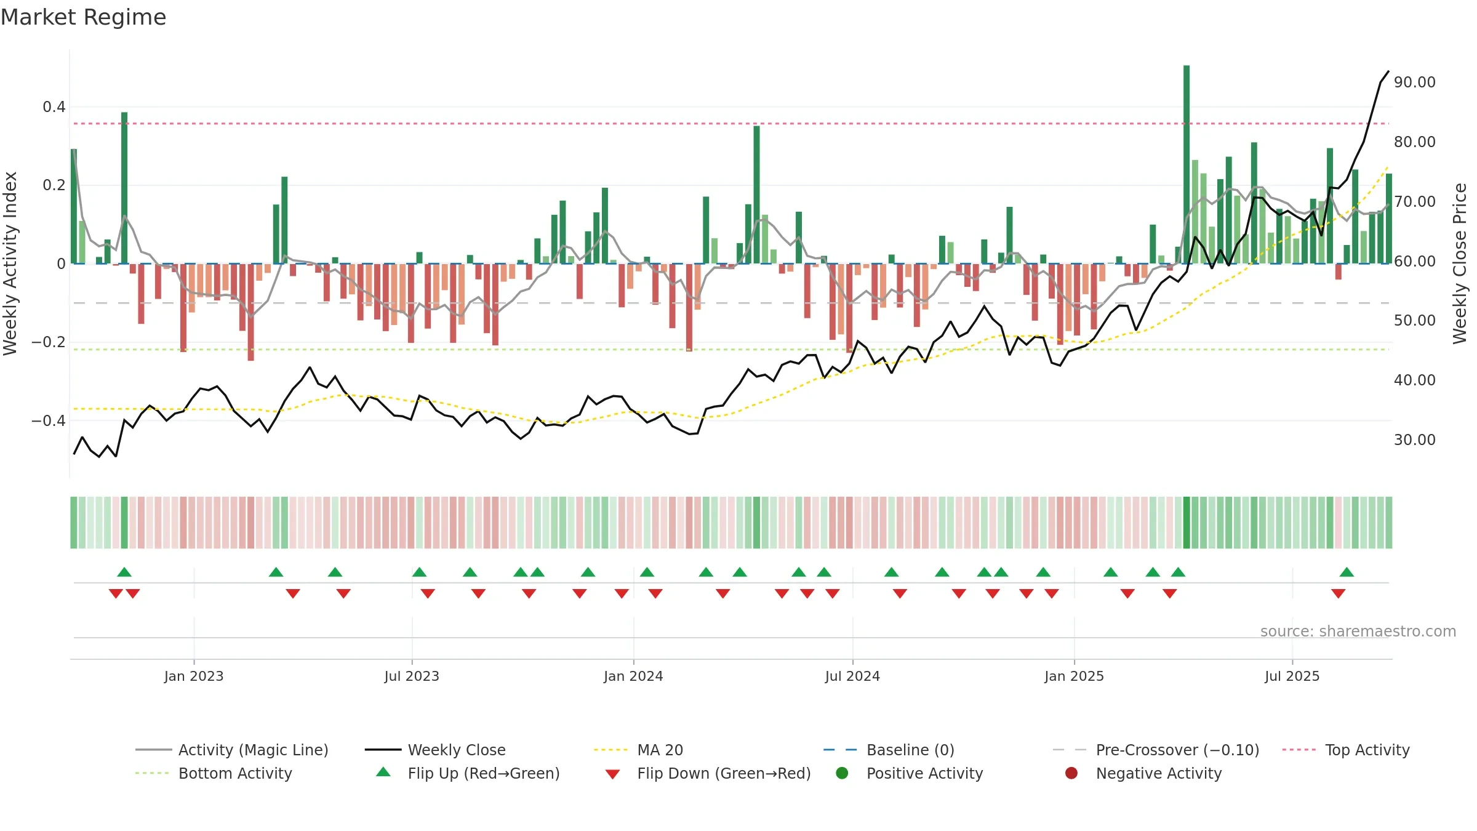Click the Jan 2024 x-axis label
The image size is (1477, 831).
[633, 676]
